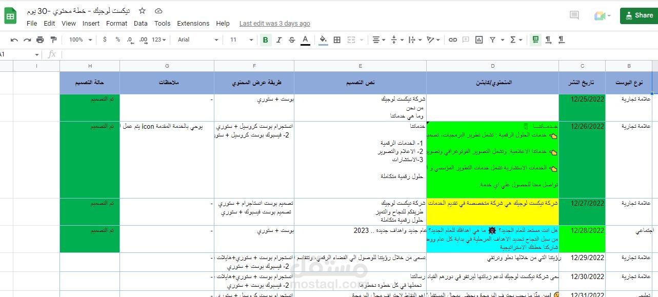Select the 12/30/2022 date cell
The image size is (658, 297).
(x=582, y=281)
